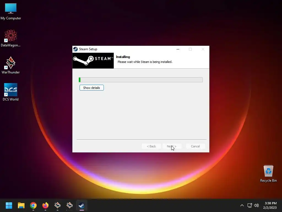Open the volume tray icon
The width and height of the screenshot is (282, 212).
(256, 205)
